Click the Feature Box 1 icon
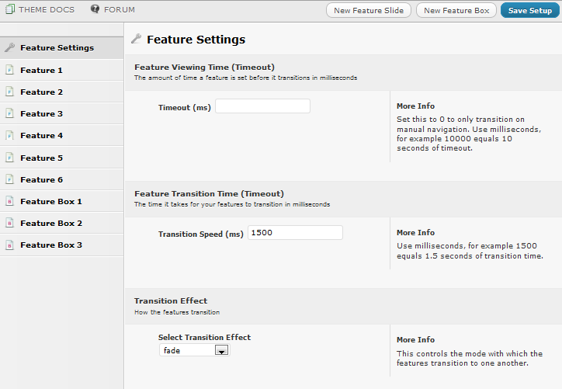The height and width of the screenshot is (389, 562). tap(9, 201)
